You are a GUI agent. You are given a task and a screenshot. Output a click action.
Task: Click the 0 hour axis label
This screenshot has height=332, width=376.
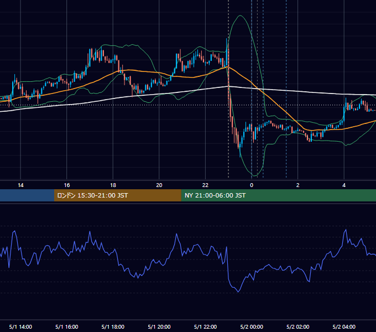tap(252, 185)
